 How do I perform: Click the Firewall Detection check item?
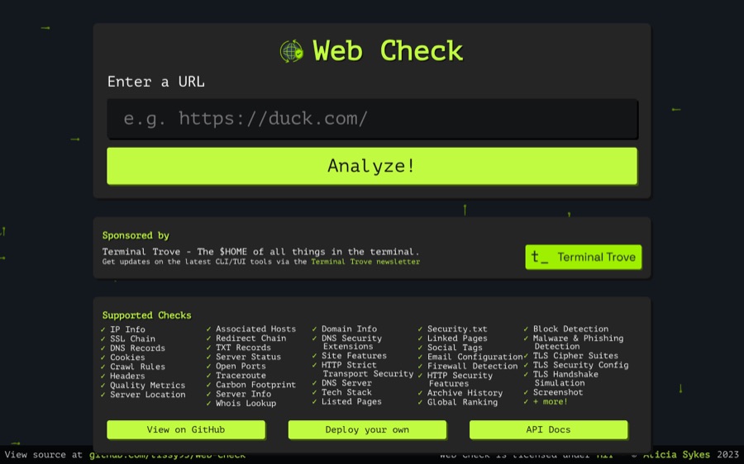click(473, 366)
